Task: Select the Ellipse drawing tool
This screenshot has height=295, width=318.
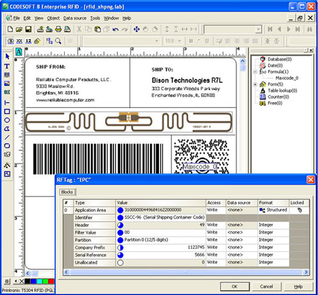Action: pos(7,120)
